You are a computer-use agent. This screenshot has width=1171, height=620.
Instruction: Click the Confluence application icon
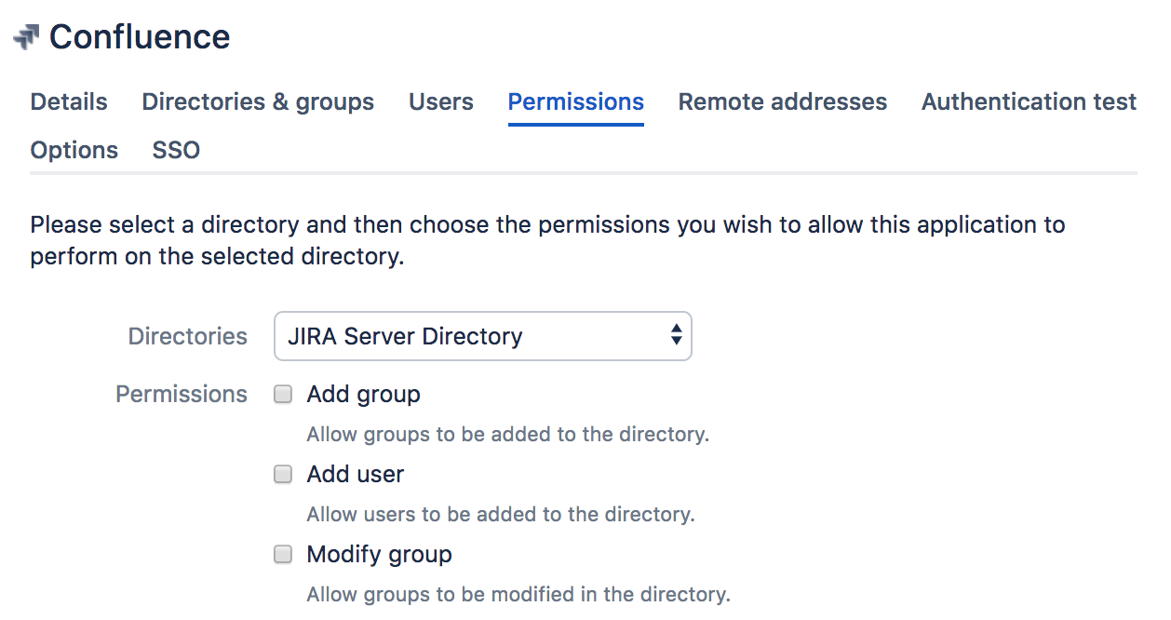26,38
